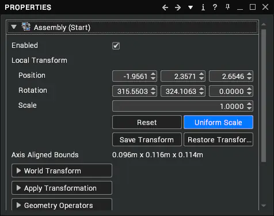Expand the Geometry Operators section

62,204
